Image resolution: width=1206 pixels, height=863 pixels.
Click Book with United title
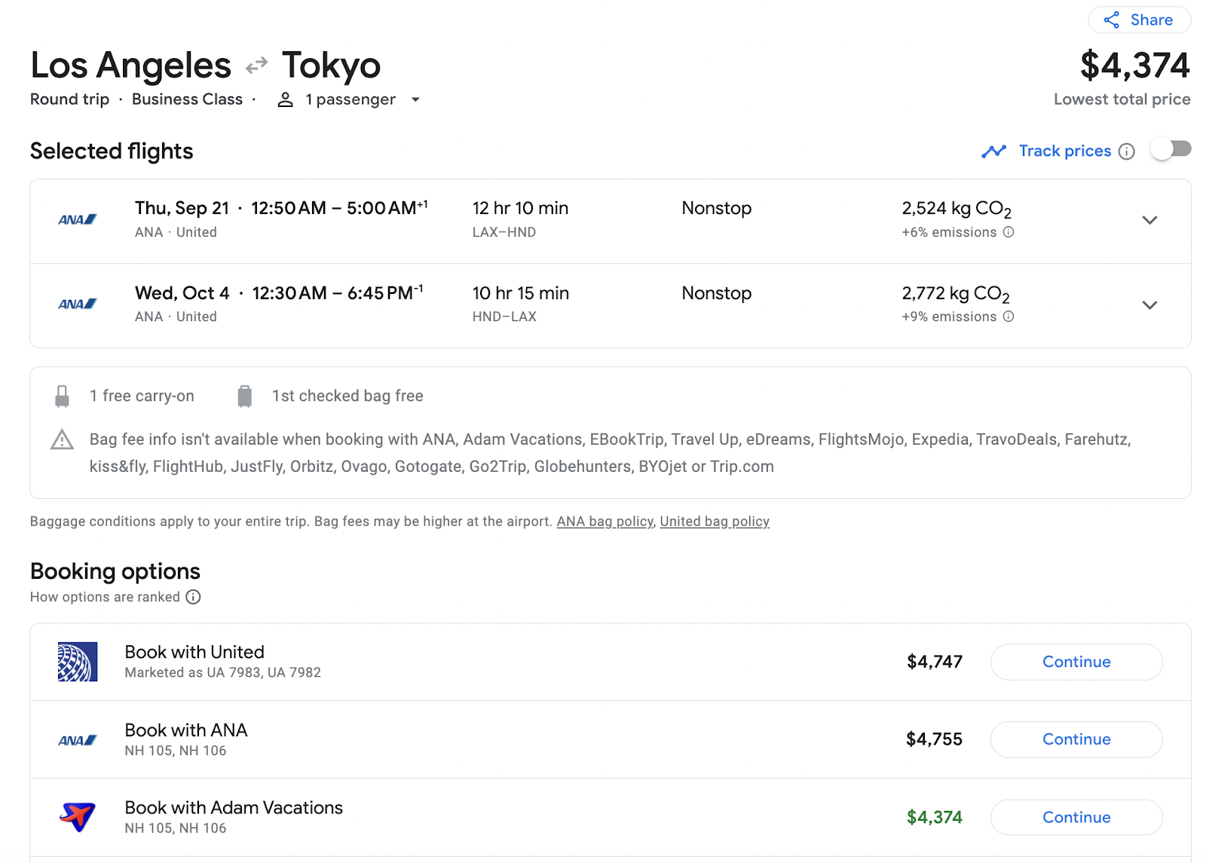click(194, 652)
